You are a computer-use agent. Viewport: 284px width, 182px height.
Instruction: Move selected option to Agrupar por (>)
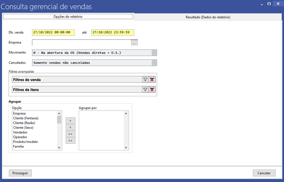click(x=70, y=121)
